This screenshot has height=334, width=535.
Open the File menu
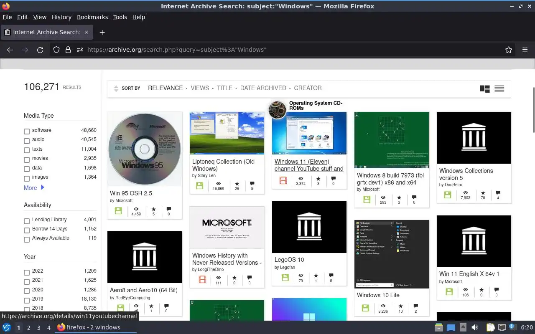[7, 17]
